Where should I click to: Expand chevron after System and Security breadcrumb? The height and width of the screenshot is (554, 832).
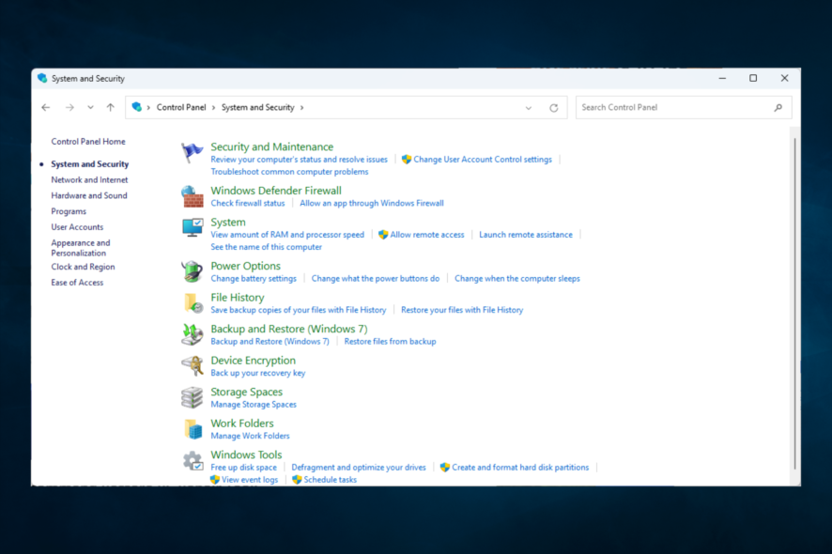302,107
